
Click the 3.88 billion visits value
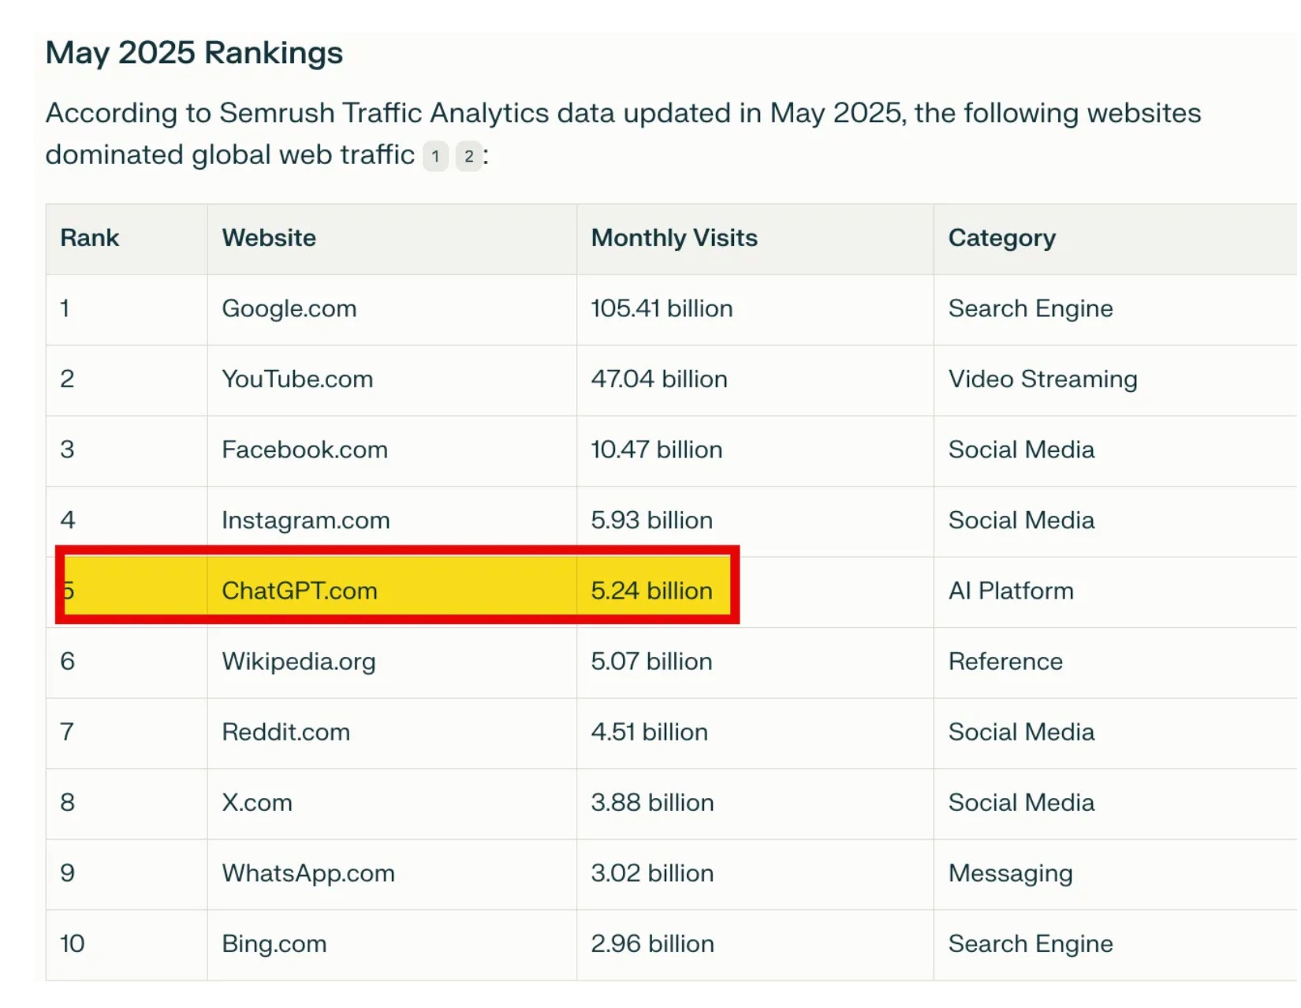pyautogui.click(x=653, y=803)
